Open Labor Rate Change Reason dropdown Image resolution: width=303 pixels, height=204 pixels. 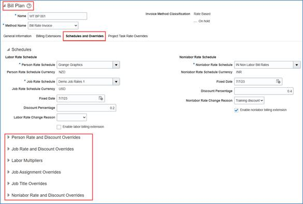[71, 117]
